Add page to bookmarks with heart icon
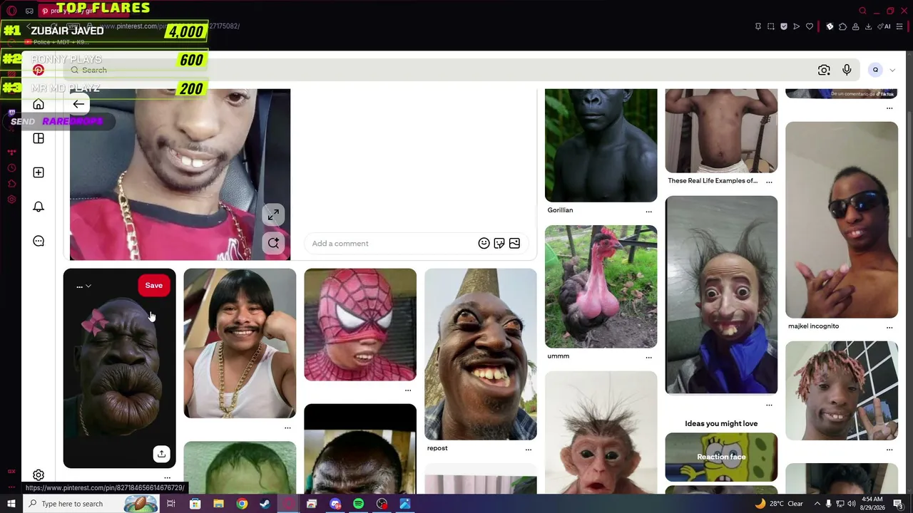 (x=810, y=26)
